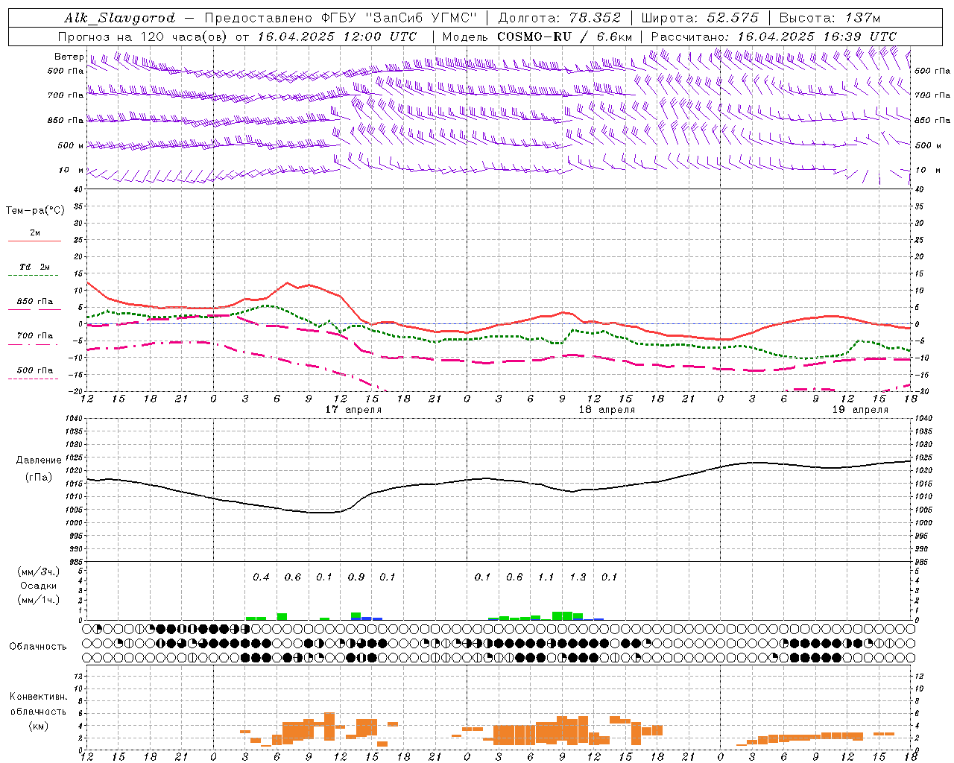Image resolution: width=954 pixels, height=763 pixels.
Task: Click the station name Alk_Slavgorod
Action: pyautogui.click(x=119, y=18)
